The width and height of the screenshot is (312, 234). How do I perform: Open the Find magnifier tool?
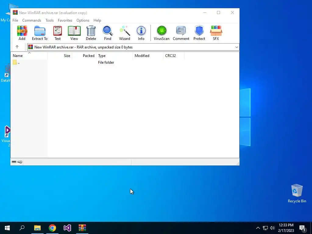coord(108,33)
